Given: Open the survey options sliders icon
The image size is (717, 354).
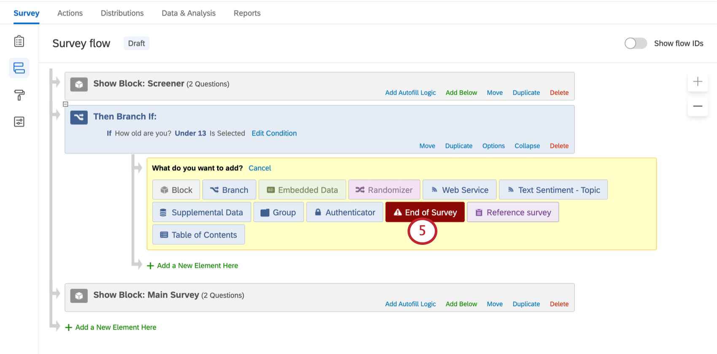Looking at the screenshot, I should click(19, 122).
